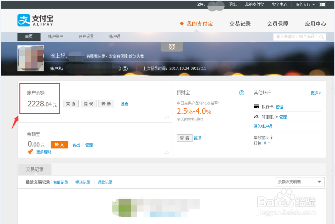The height and width of the screenshot is (224, 335).
Task: Flip the account balance card arrow
Action: (166, 117)
